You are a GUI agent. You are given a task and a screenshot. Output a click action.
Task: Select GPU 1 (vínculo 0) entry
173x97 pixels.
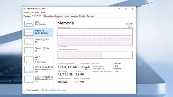[38, 79]
